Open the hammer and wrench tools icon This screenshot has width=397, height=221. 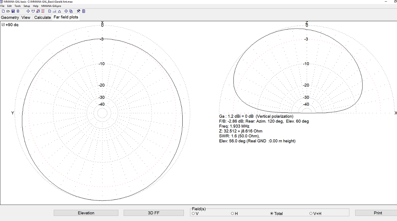[78, 11]
